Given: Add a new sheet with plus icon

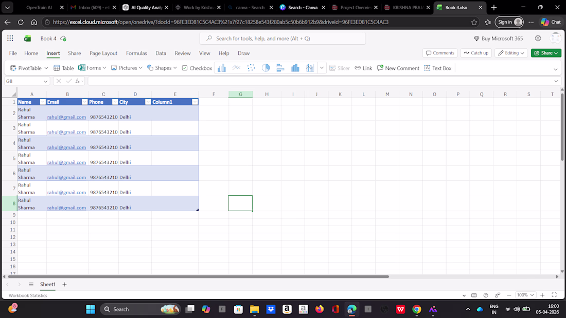Looking at the screenshot, I should (65, 285).
